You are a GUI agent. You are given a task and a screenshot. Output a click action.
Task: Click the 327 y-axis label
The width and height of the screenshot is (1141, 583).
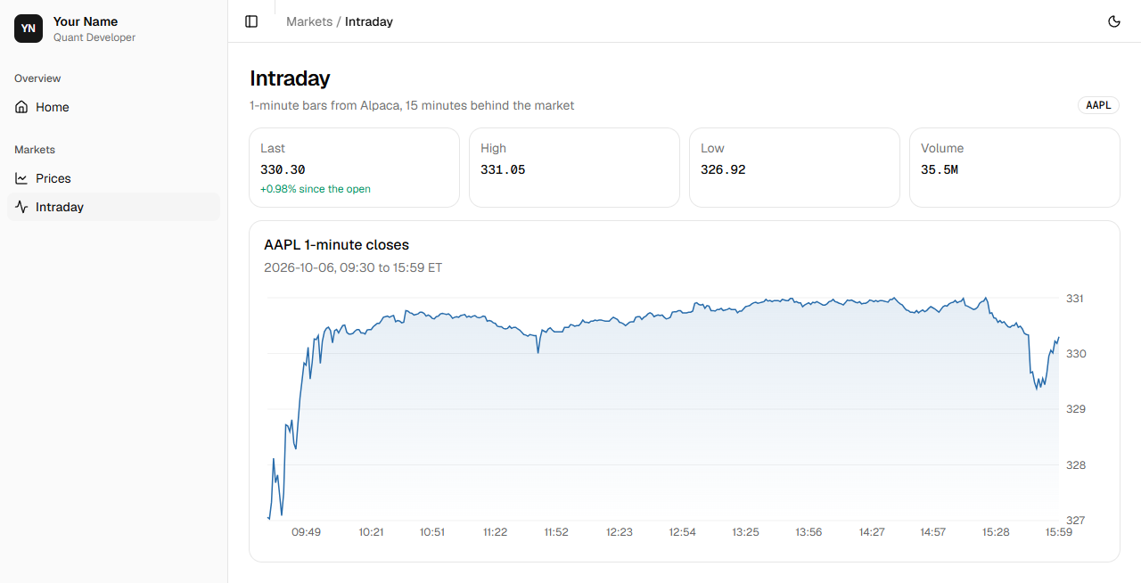(1076, 520)
